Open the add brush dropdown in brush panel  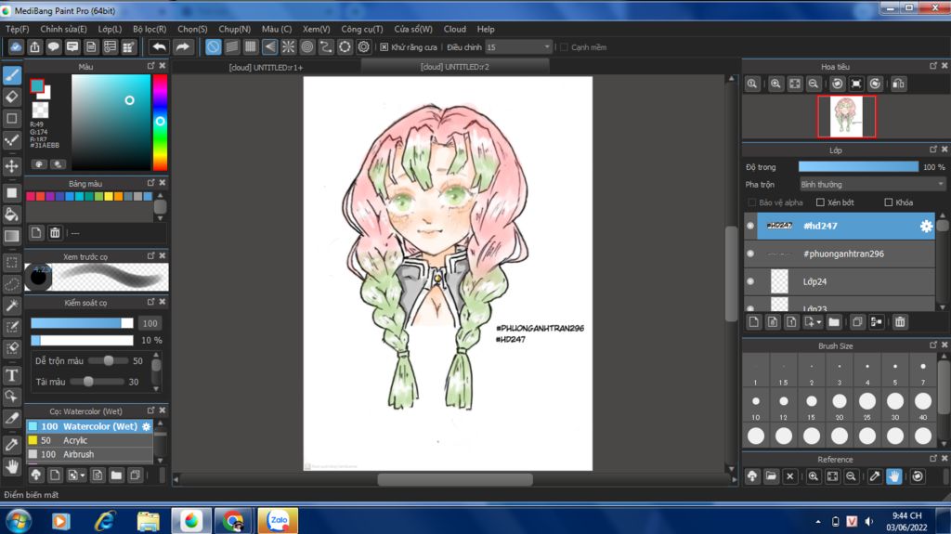(x=83, y=475)
